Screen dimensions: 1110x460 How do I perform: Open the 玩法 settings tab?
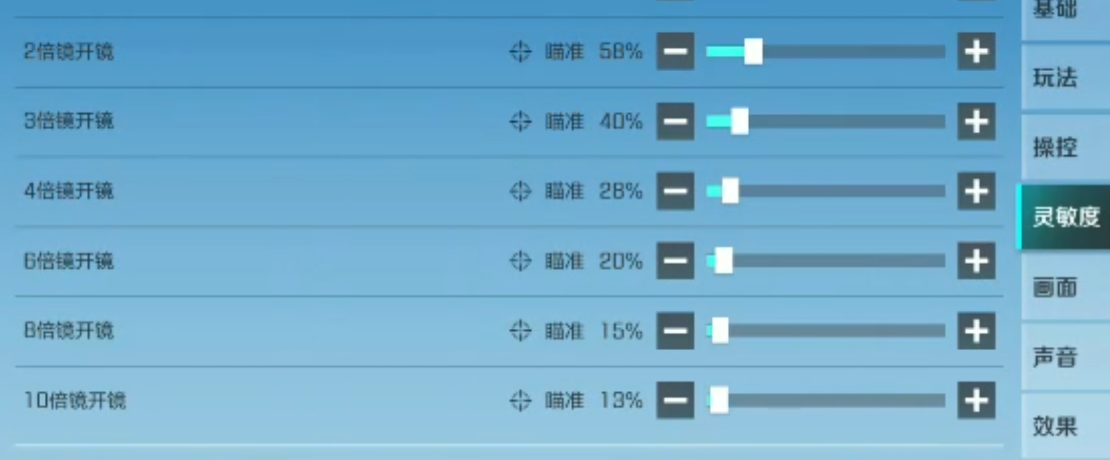coord(1055,77)
